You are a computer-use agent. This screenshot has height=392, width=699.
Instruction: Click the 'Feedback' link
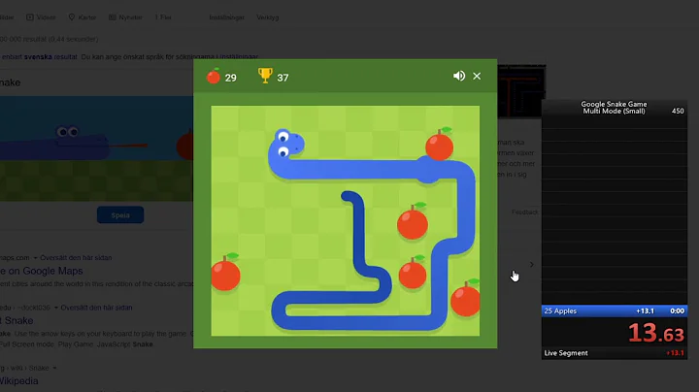524,212
